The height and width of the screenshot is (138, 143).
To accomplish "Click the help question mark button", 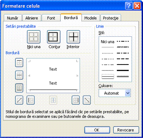I will point(129,6).
